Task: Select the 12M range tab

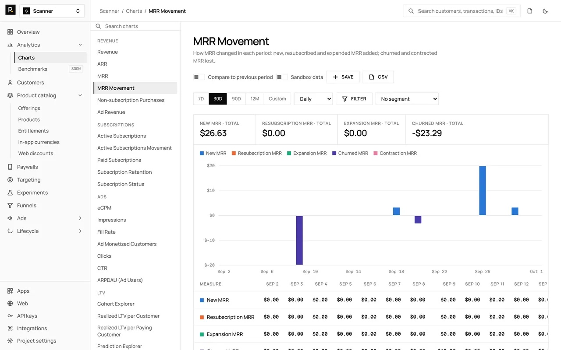Action: click(x=255, y=99)
